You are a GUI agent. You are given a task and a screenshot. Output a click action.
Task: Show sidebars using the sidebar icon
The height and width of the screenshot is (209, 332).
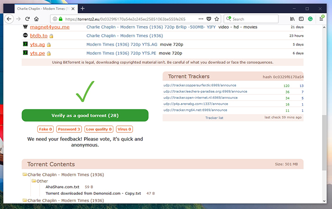pos(301,19)
